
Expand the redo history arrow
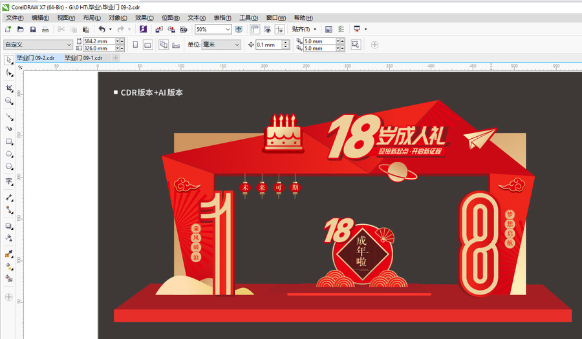click(129, 29)
